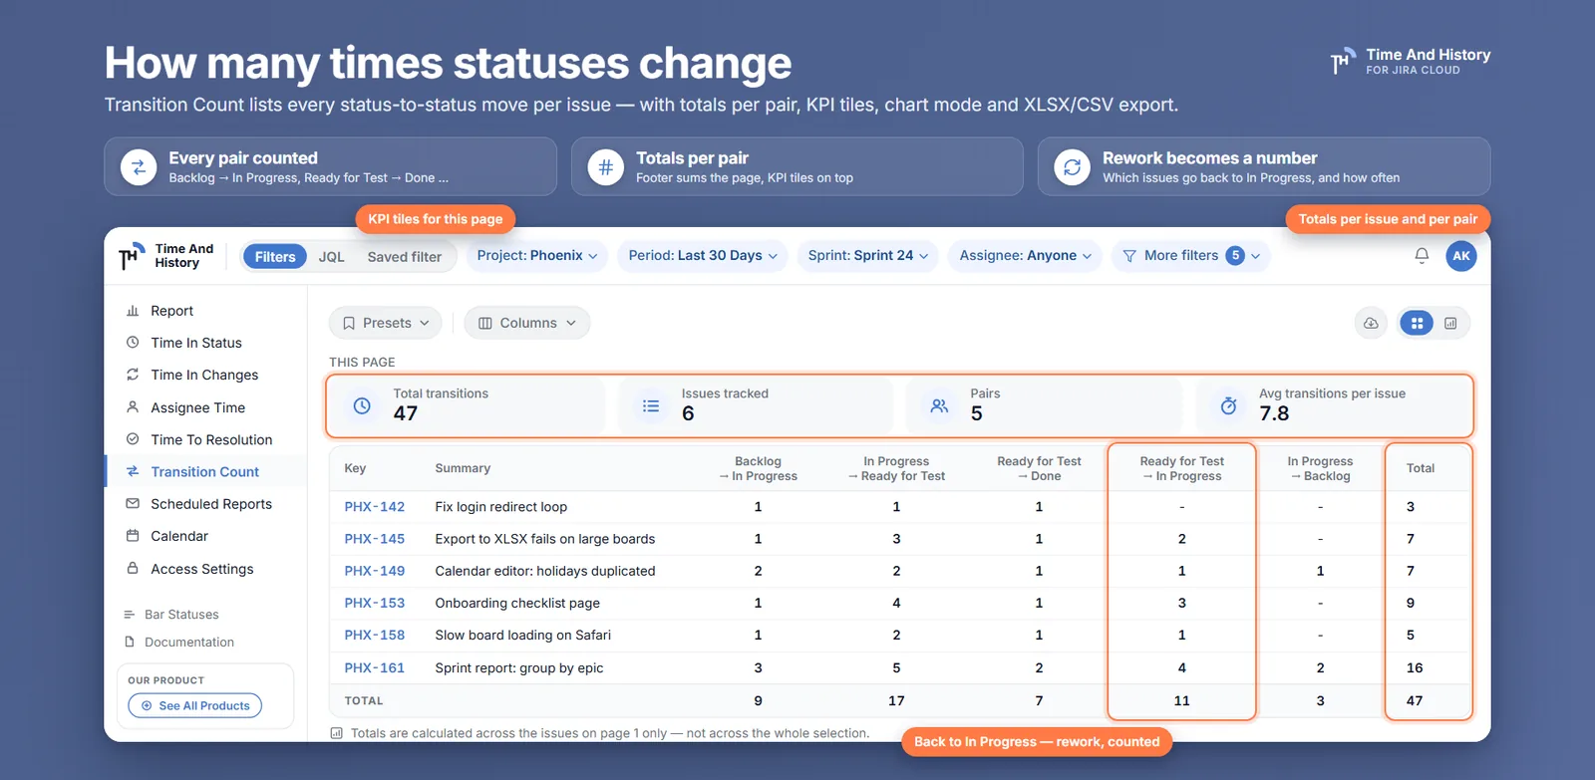Switch to the Saved filter tab
Screen dimensions: 1595x780
tap(405, 256)
